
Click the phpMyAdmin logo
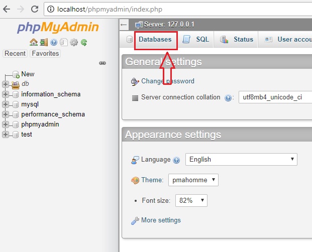pos(58,27)
